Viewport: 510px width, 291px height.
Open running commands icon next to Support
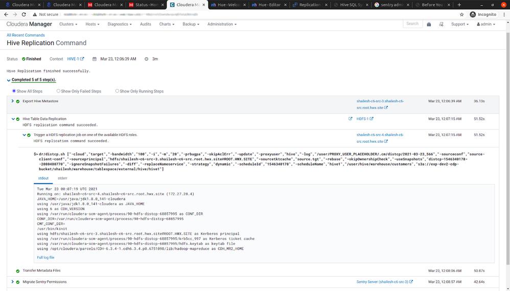pos(441,25)
